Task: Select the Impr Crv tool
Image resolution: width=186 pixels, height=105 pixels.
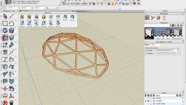Action: click(x=72, y=17)
